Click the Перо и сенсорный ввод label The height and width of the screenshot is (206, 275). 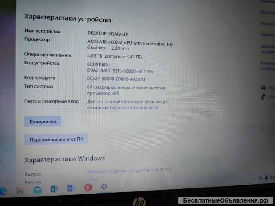[x=52, y=101]
